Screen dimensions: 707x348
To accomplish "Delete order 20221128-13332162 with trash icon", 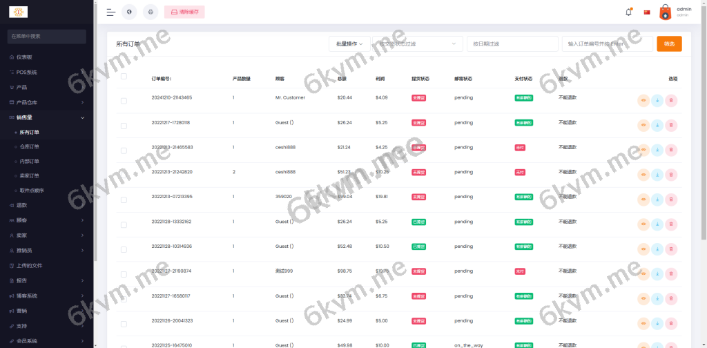I will click(x=671, y=225).
